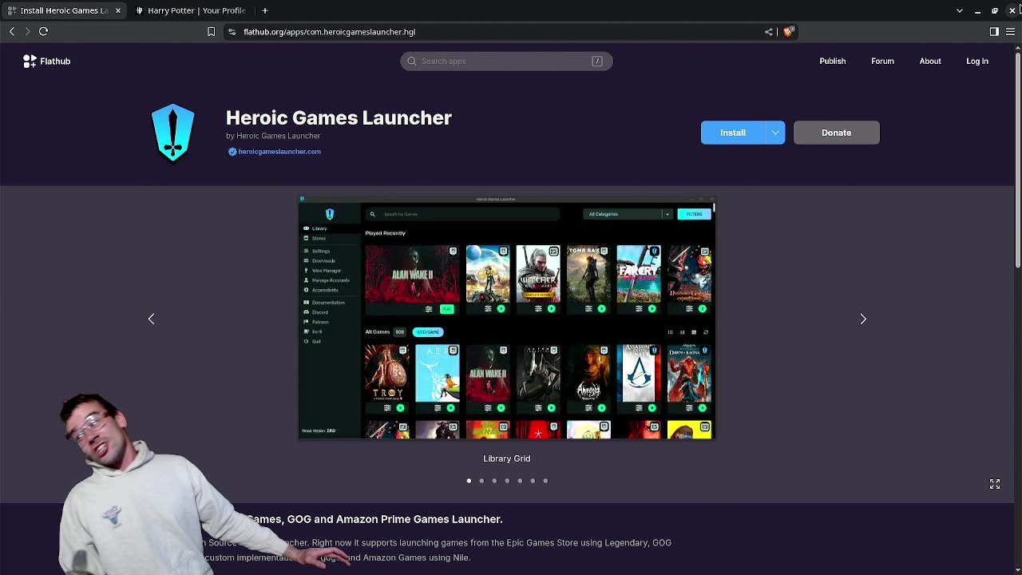The image size is (1022, 575).
Task: Click the Library Grid caption text
Action: [507, 458]
